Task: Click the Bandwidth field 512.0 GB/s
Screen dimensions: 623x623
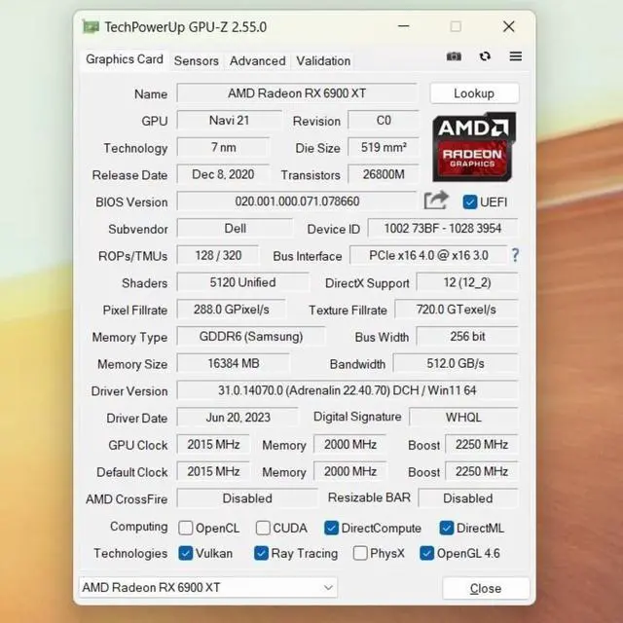Action: [456, 363]
